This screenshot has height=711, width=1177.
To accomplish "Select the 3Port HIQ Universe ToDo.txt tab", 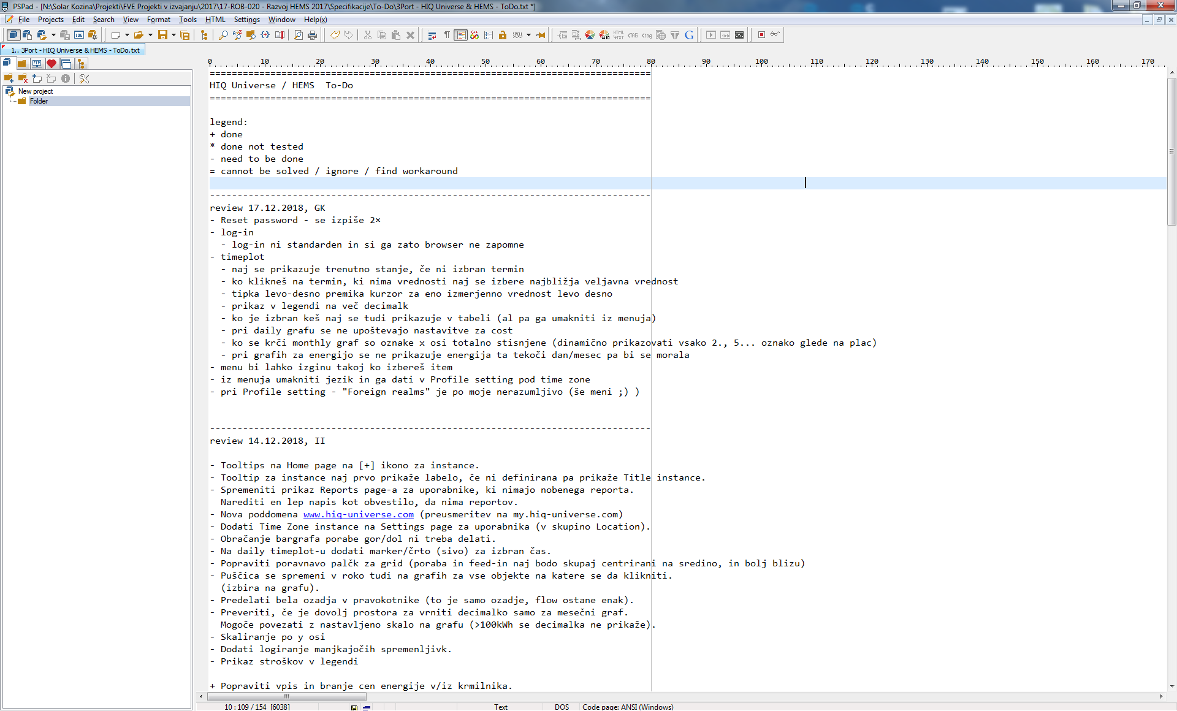I will click(x=75, y=50).
